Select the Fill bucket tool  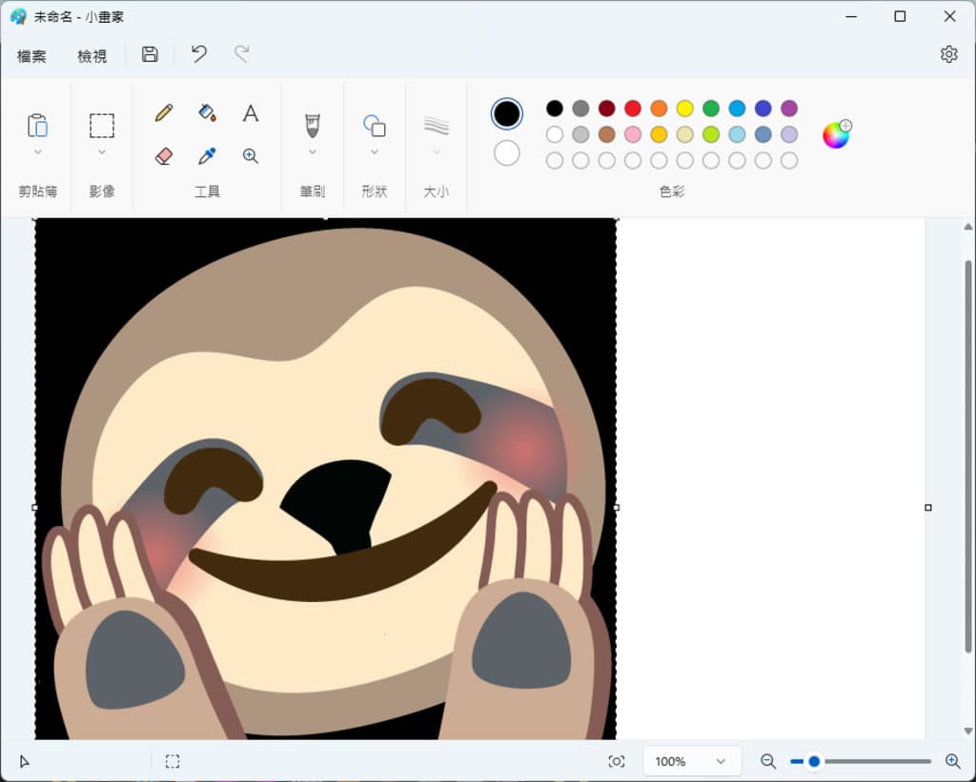click(207, 113)
